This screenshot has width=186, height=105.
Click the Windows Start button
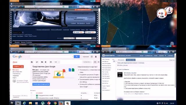click(12, 103)
